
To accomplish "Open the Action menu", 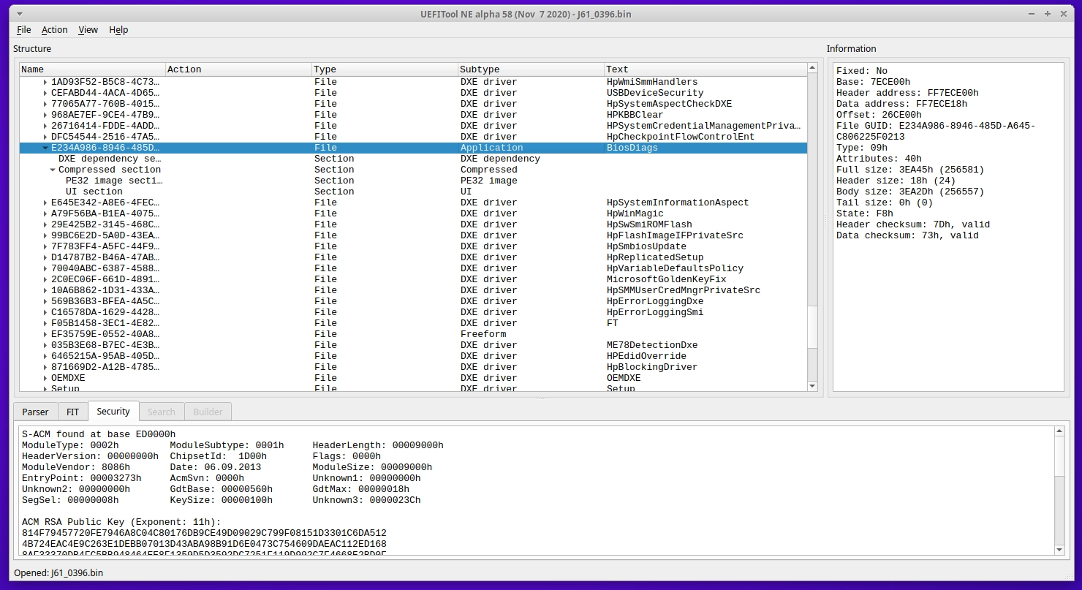I will (x=54, y=30).
